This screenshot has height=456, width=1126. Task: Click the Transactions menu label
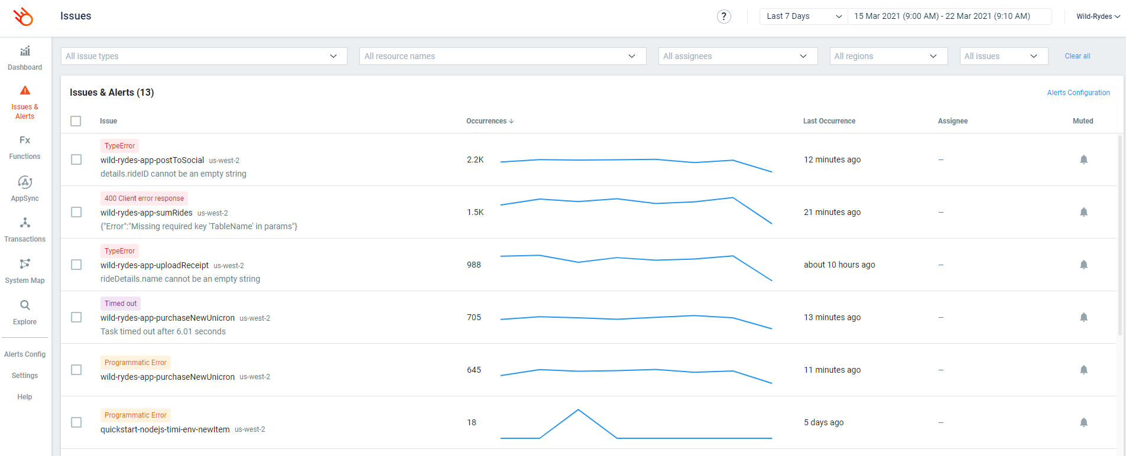[25, 239]
